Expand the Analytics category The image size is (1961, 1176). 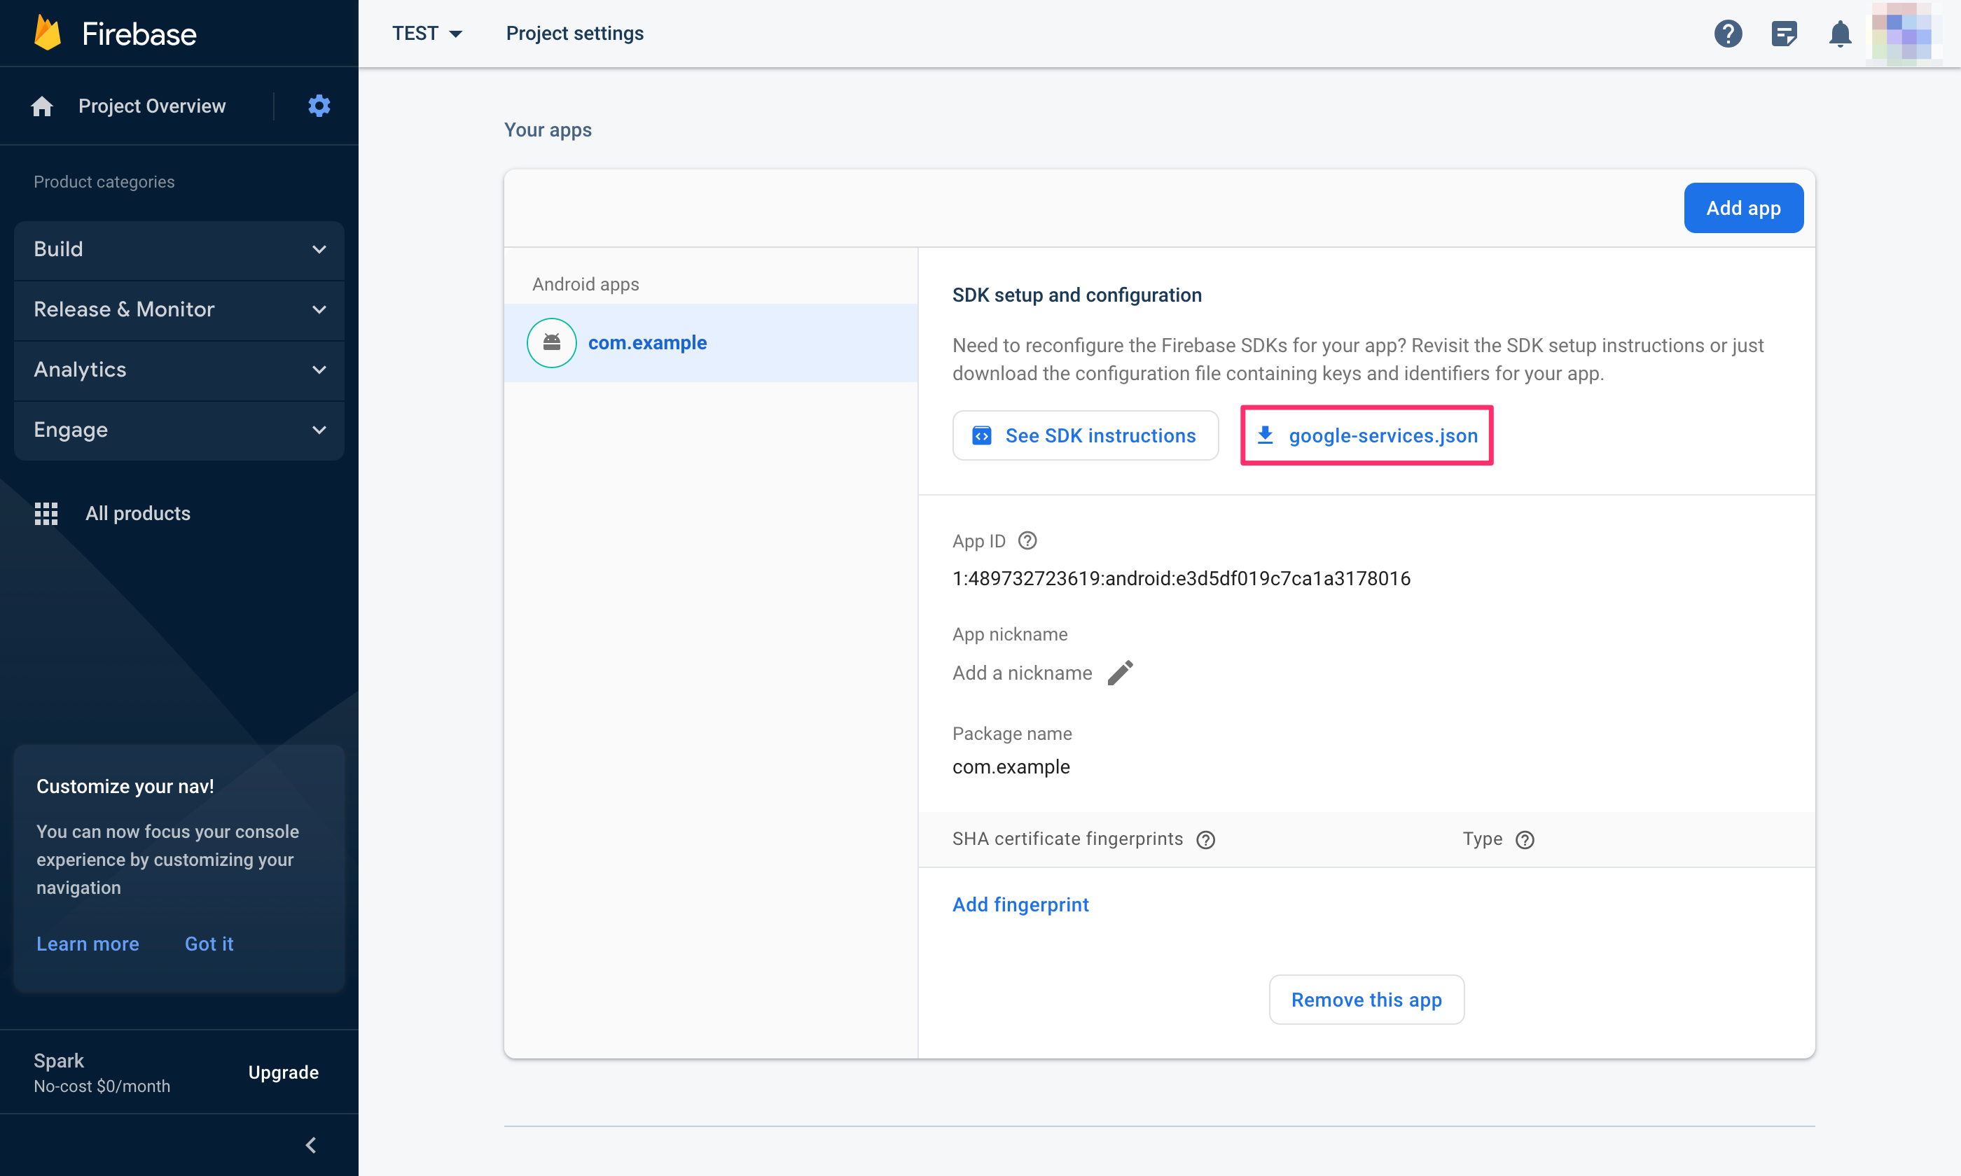point(179,370)
